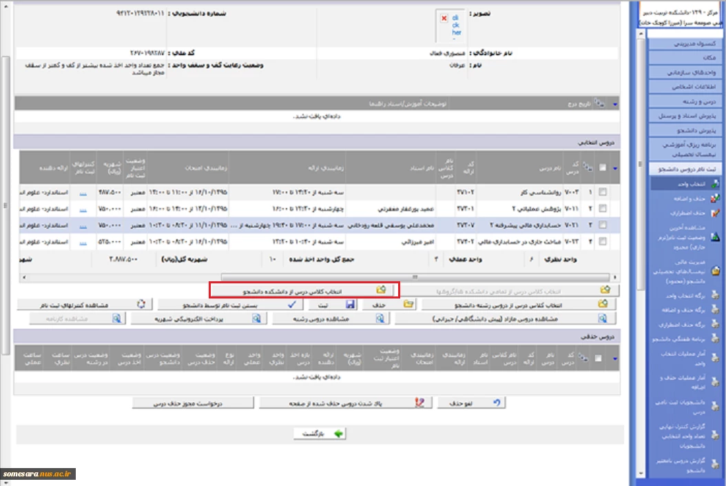The height and width of the screenshot is (486, 726).
Task: Click the green بازگشت arrow icon
Action: tap(338, 434)
